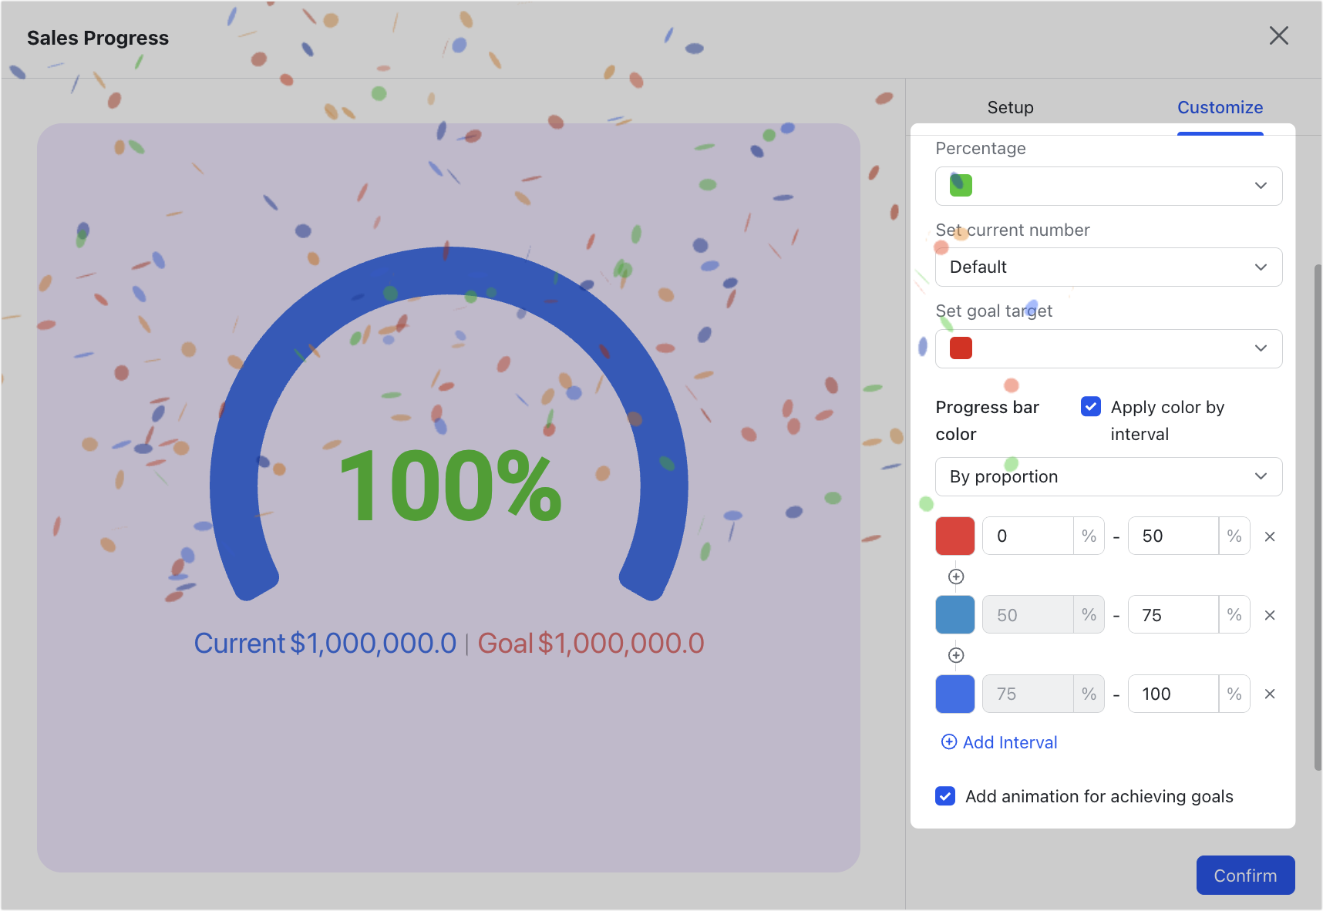
Task: Click the Confirm button
Action: coord(1244,875)
